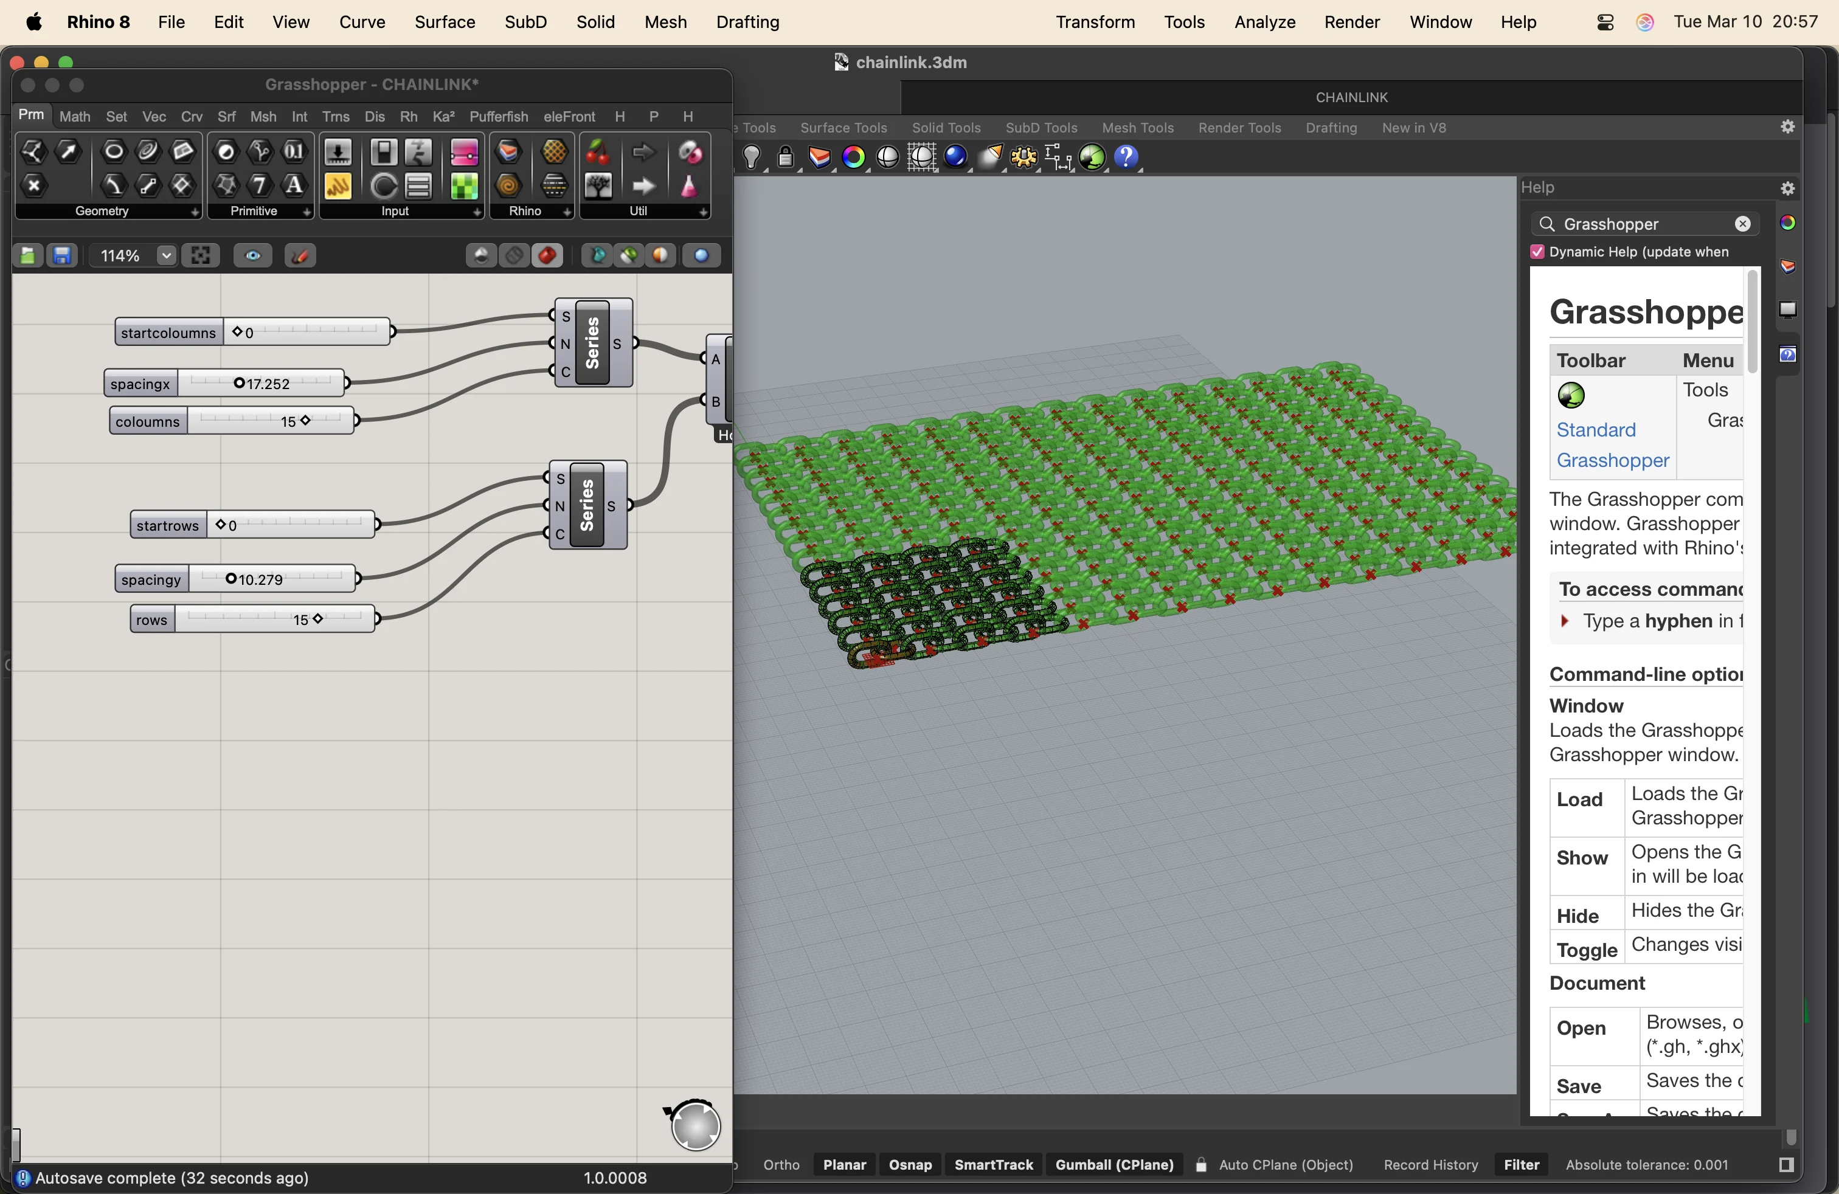Pick the Gradient component in Input panel
The width and height of the screenshot is (1839, 1194).
click(x=465, y=152)
